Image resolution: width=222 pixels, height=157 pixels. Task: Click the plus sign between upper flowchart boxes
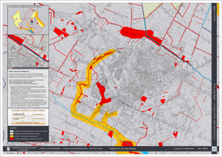pyautogui.click(x=29, y=114)
